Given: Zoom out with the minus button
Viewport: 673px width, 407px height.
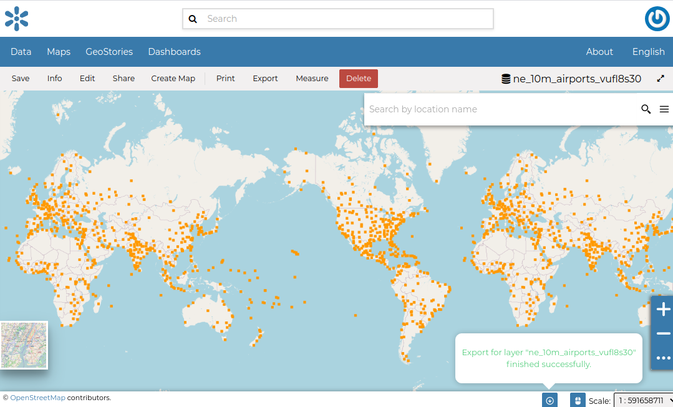Looking at the screenshot, I should point(663,334).
